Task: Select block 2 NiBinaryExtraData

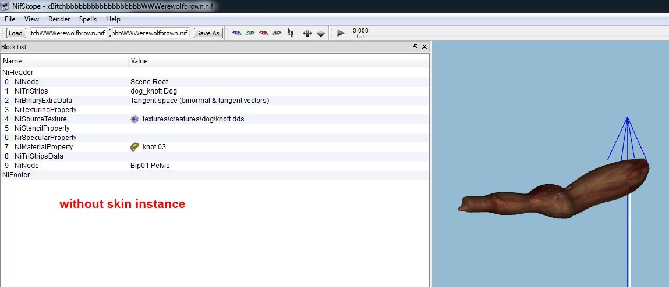Action: 215,101
